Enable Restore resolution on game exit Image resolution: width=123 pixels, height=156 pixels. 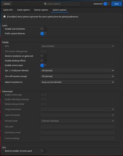44,56
